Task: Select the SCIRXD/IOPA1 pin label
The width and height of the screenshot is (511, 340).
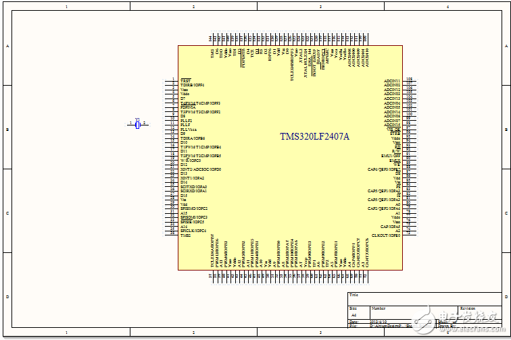Action: [193, 191]
